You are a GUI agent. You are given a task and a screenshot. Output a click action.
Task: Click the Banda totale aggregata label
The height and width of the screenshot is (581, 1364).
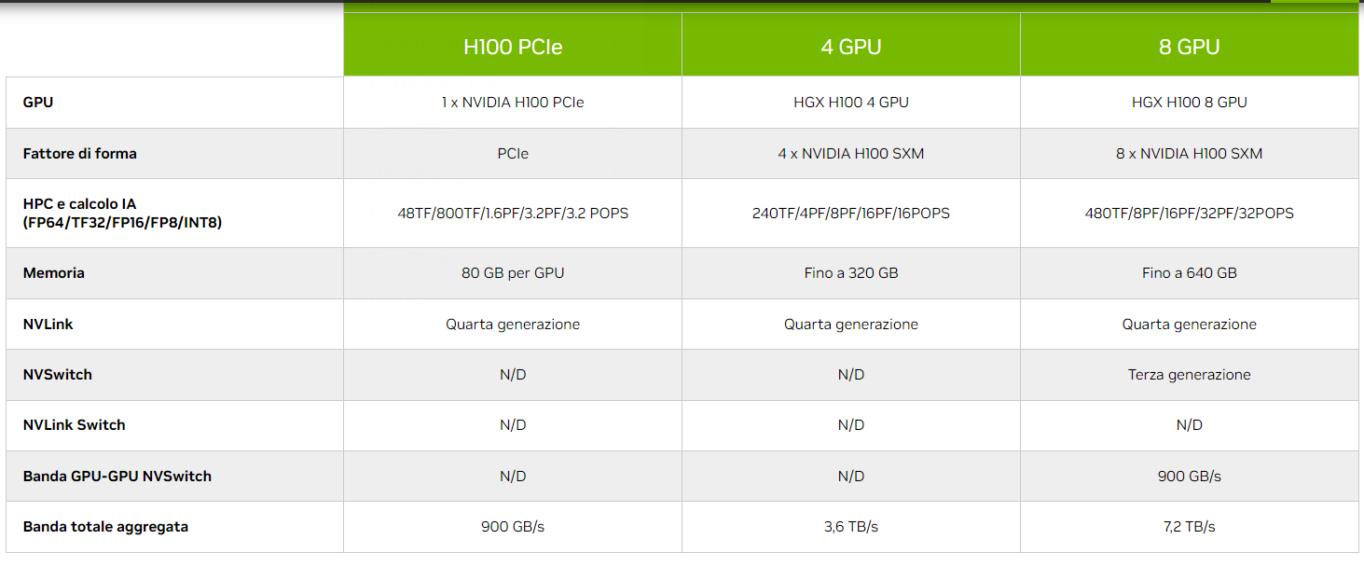tap(105, 526)
